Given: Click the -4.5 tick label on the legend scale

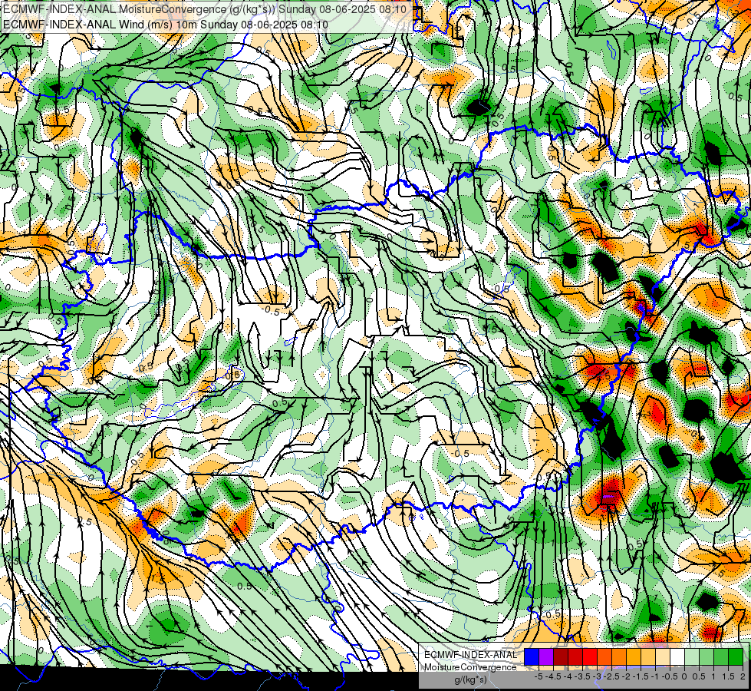Looking at the screenshot, I should 553,676.
